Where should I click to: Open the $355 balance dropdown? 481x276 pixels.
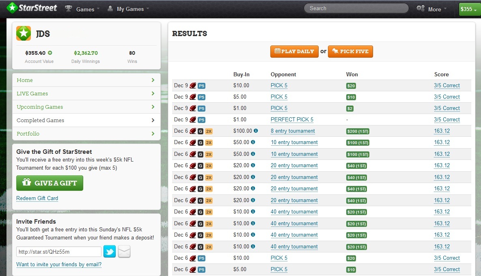(x=469, y=9)
